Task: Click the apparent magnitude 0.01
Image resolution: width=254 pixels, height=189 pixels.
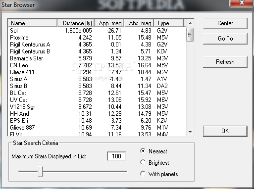Action: tap(116, 45)
